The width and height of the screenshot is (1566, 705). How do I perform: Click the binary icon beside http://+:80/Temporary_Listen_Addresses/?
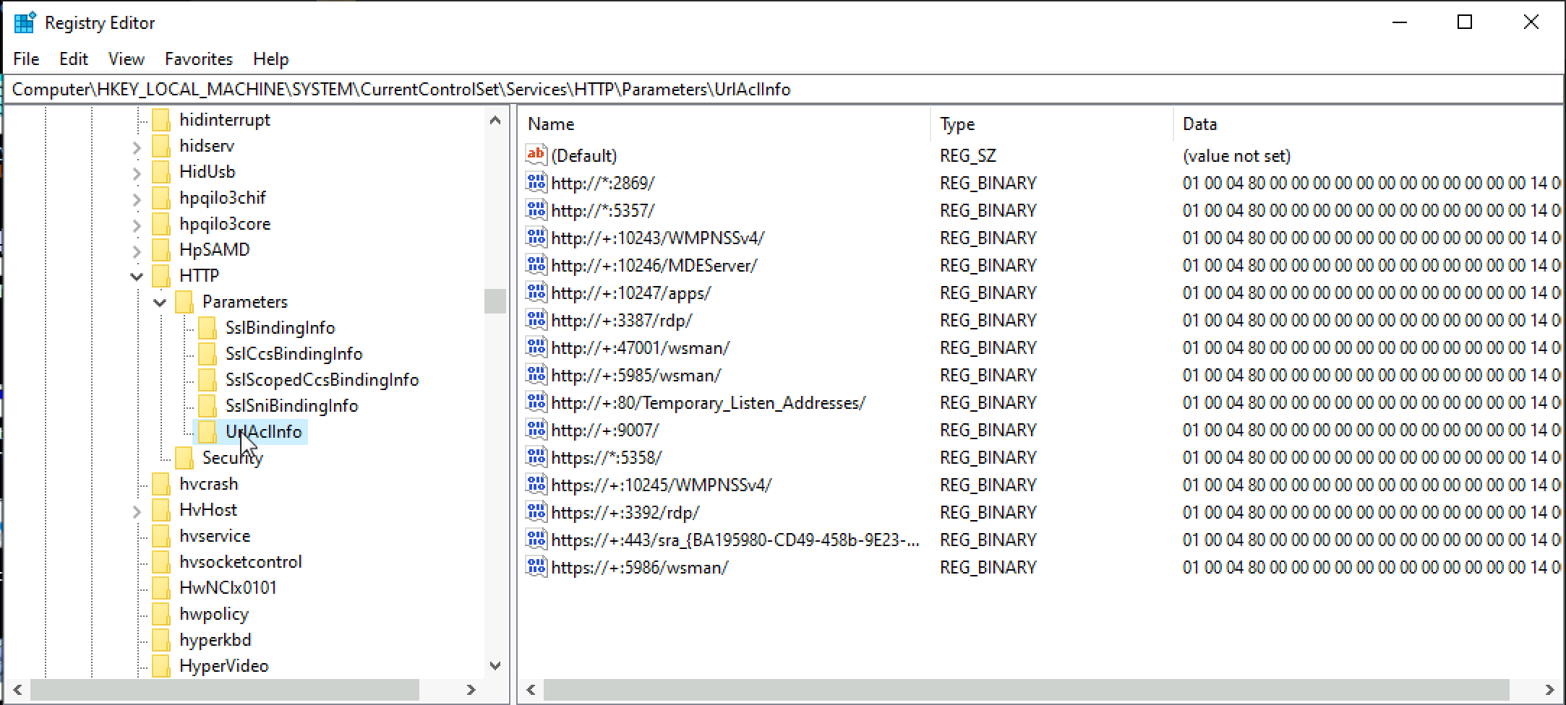pos(536,402)
